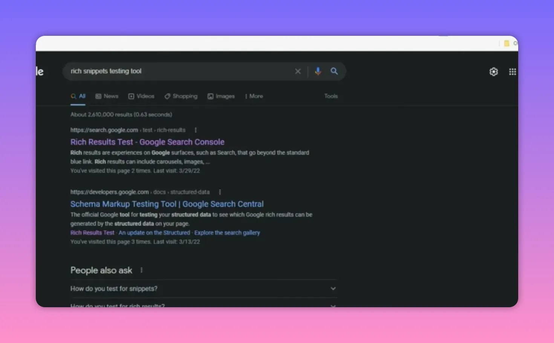Switch to the News tab
The height and width of the screenshot is (343, 554).
[107, 96]
